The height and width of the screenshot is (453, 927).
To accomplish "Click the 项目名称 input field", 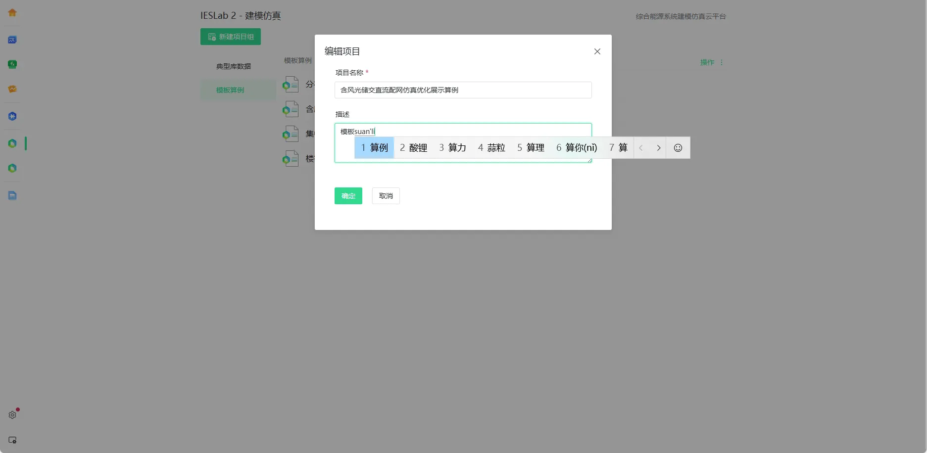I will 463,90.
